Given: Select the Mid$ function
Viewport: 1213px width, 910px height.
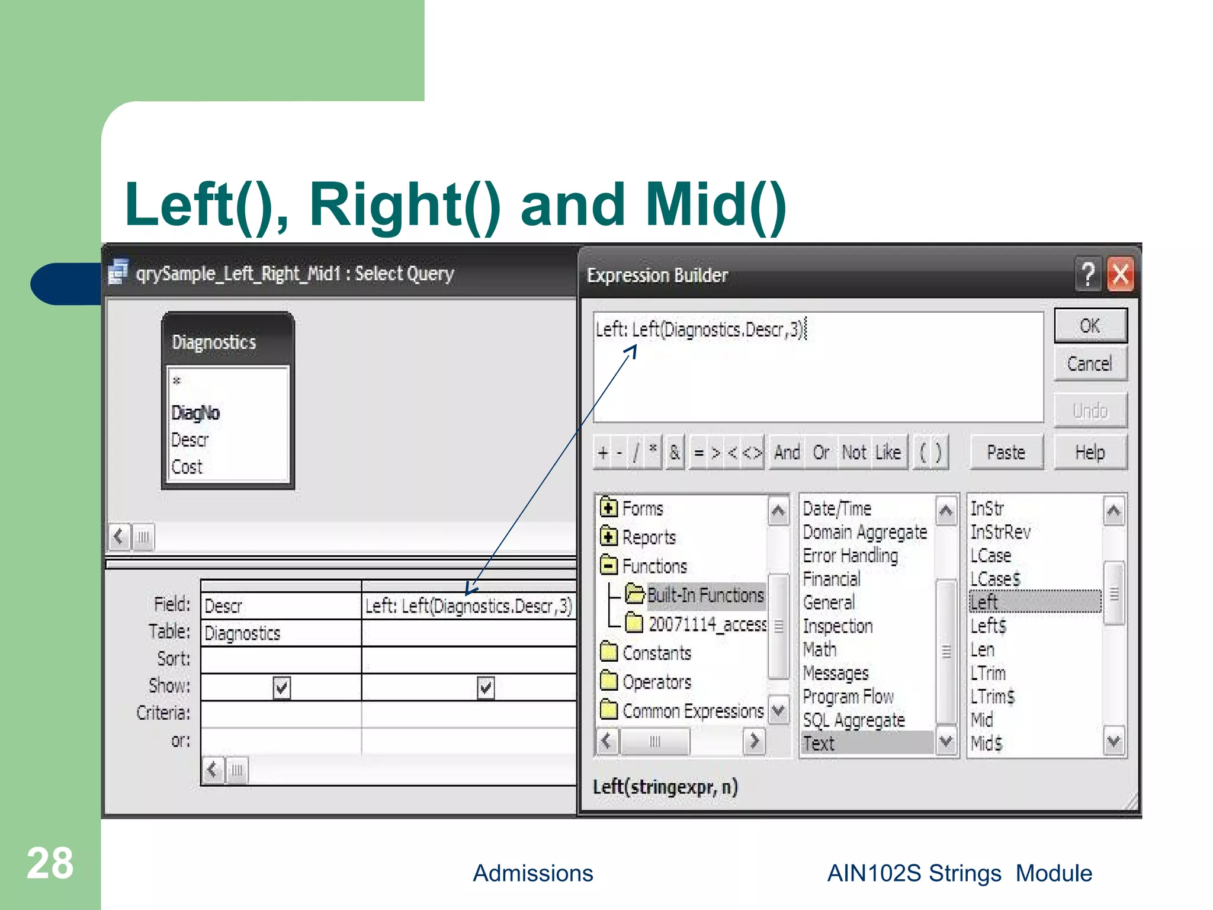Looking at the screenshot, I should (986, 743).
